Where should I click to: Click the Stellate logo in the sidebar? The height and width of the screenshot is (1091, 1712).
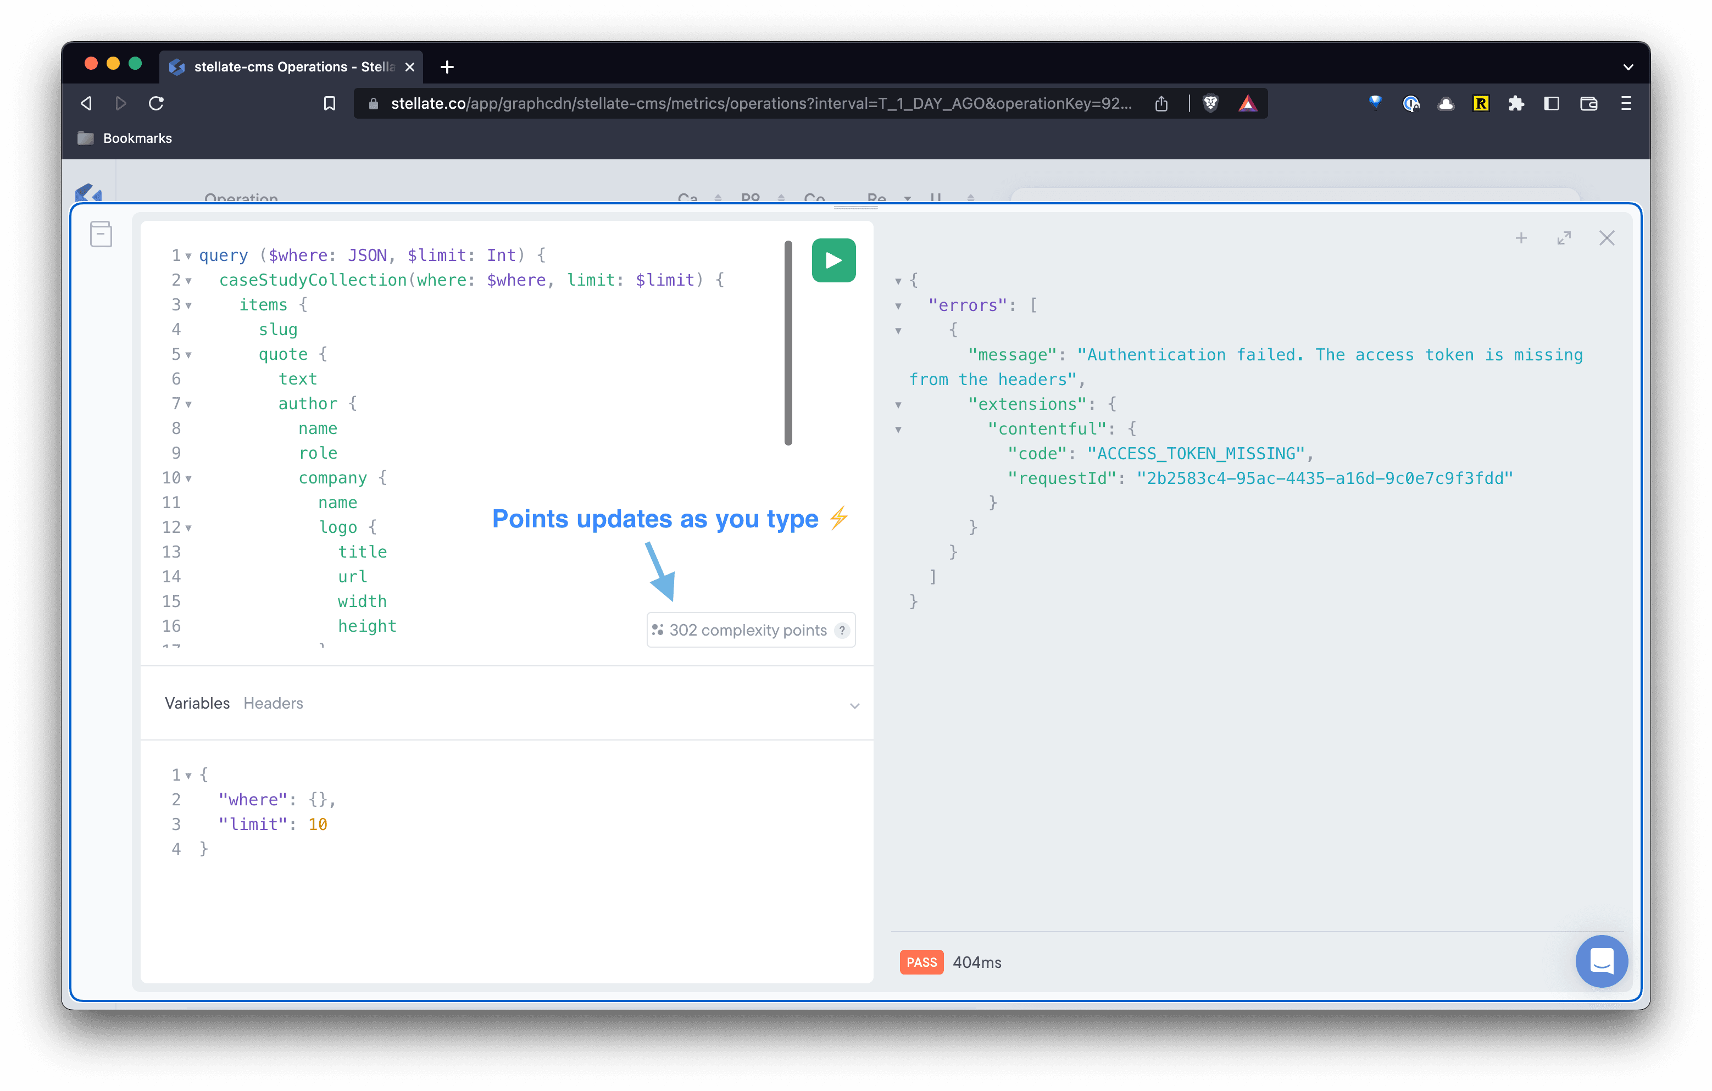pos(87,194)
